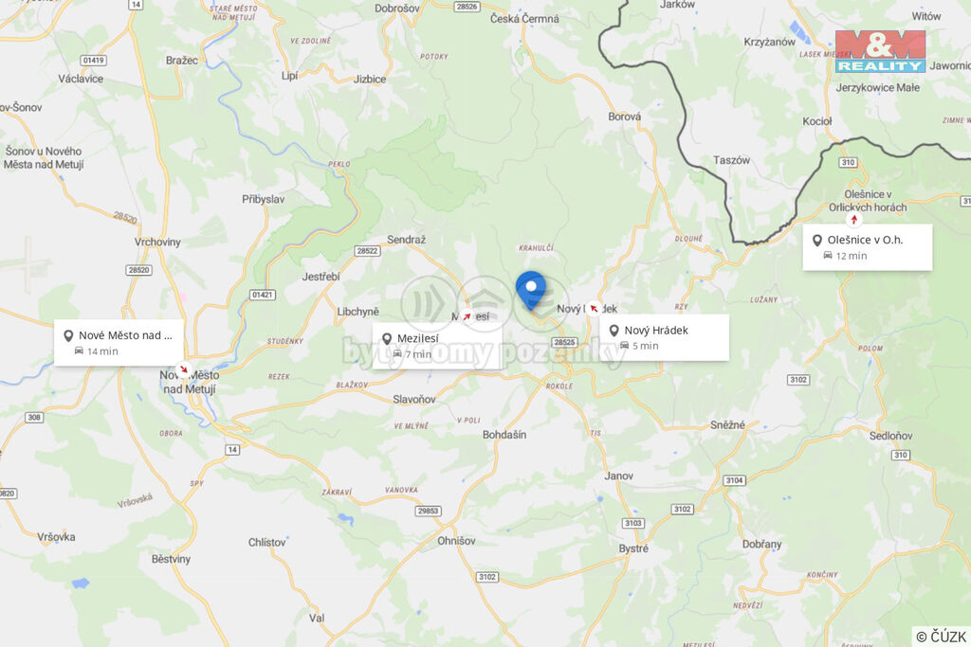Click the red arrow marker at Nové Město nad Metují
The width and height of the screenshot is (971, 647).
click(x=183, y=369)
